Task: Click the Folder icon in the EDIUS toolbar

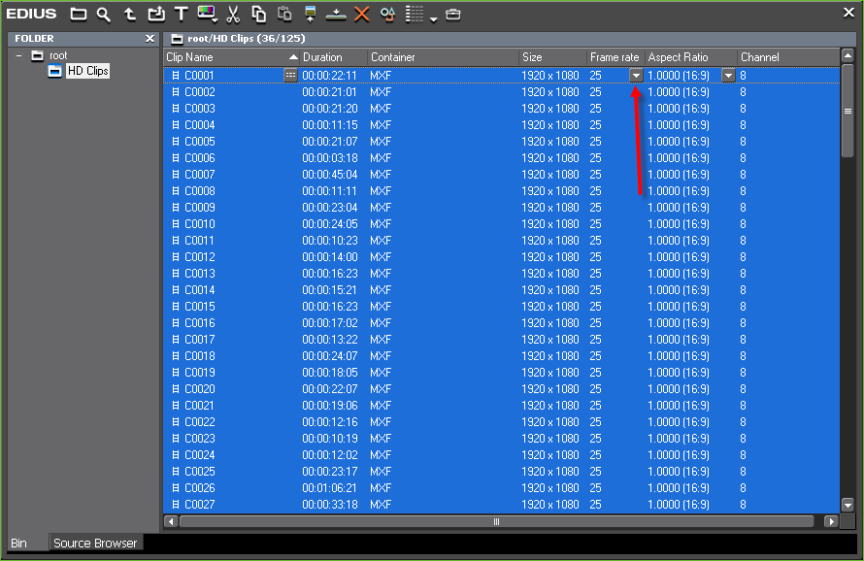Action: 79,15
